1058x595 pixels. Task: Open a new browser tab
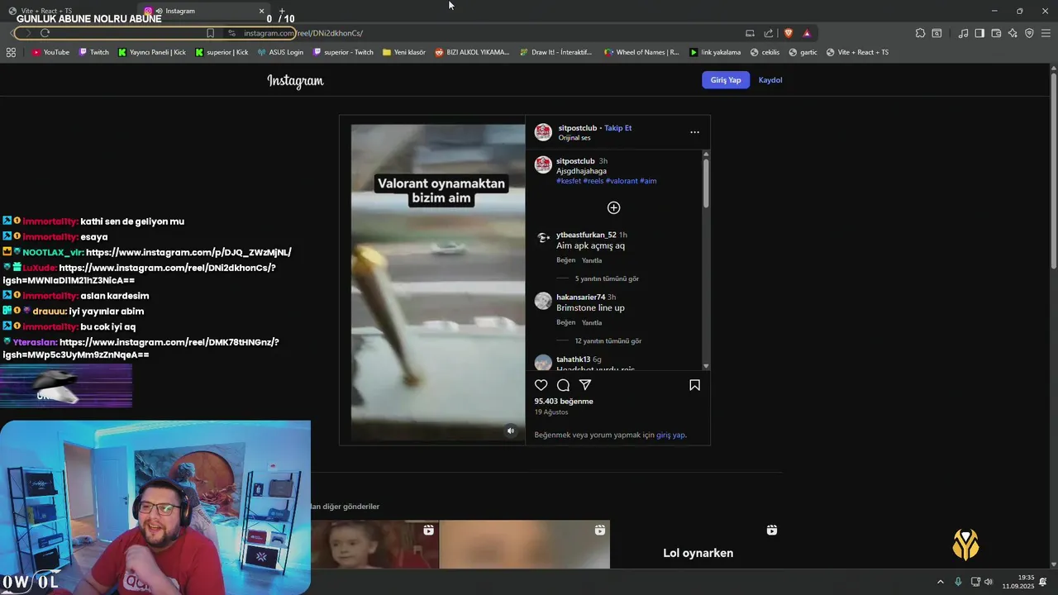(x=282, y=11)
